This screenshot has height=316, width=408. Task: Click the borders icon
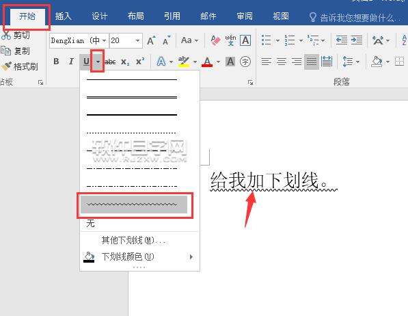[x=400, y=62]
